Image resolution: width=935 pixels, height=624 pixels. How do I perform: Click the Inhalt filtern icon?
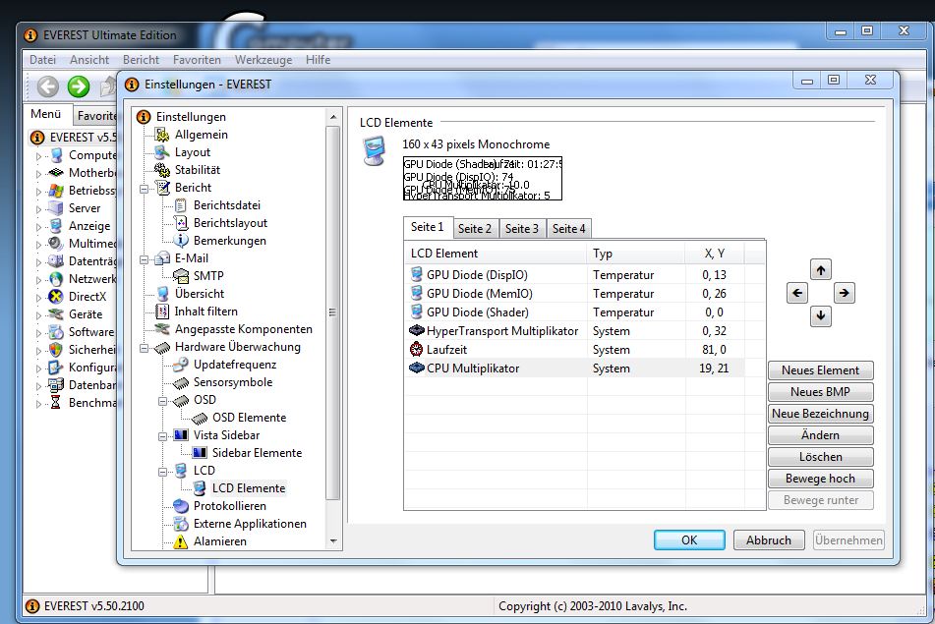click(x=161, y=312)
